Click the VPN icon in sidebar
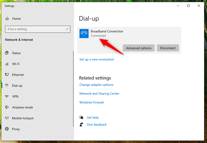Viewport: 207px width, 143px height. pos(7,97)
